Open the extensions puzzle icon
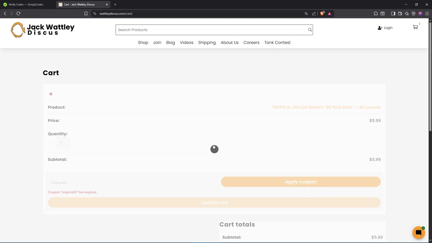 (376, 14)
